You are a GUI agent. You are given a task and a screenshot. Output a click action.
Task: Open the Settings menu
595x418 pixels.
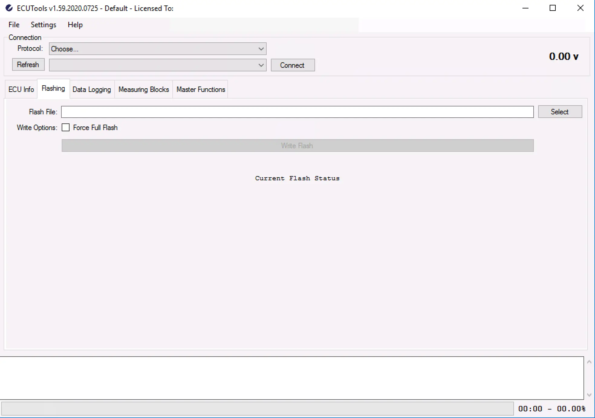[x=44, y=25]
